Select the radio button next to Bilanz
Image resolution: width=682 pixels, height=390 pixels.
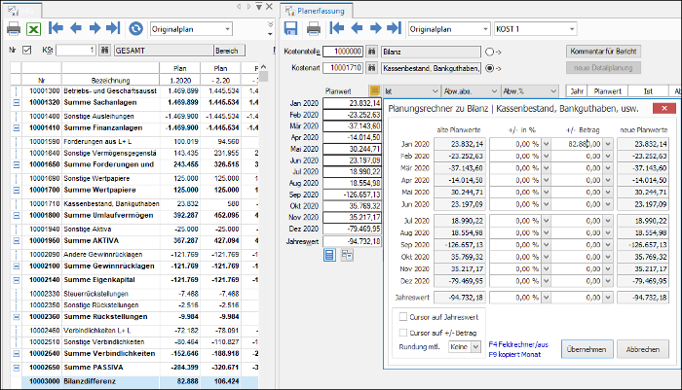(489, 52)
